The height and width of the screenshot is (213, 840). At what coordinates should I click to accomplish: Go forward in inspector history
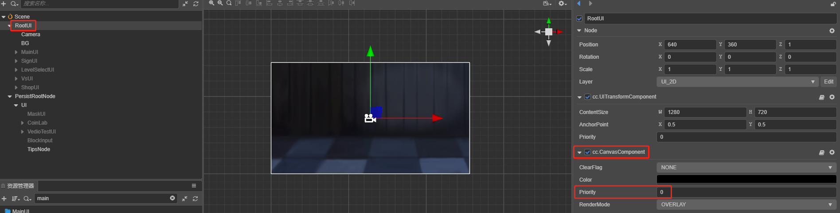[590, 4]
